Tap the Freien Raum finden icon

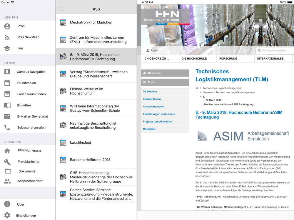tap(7, 94)
